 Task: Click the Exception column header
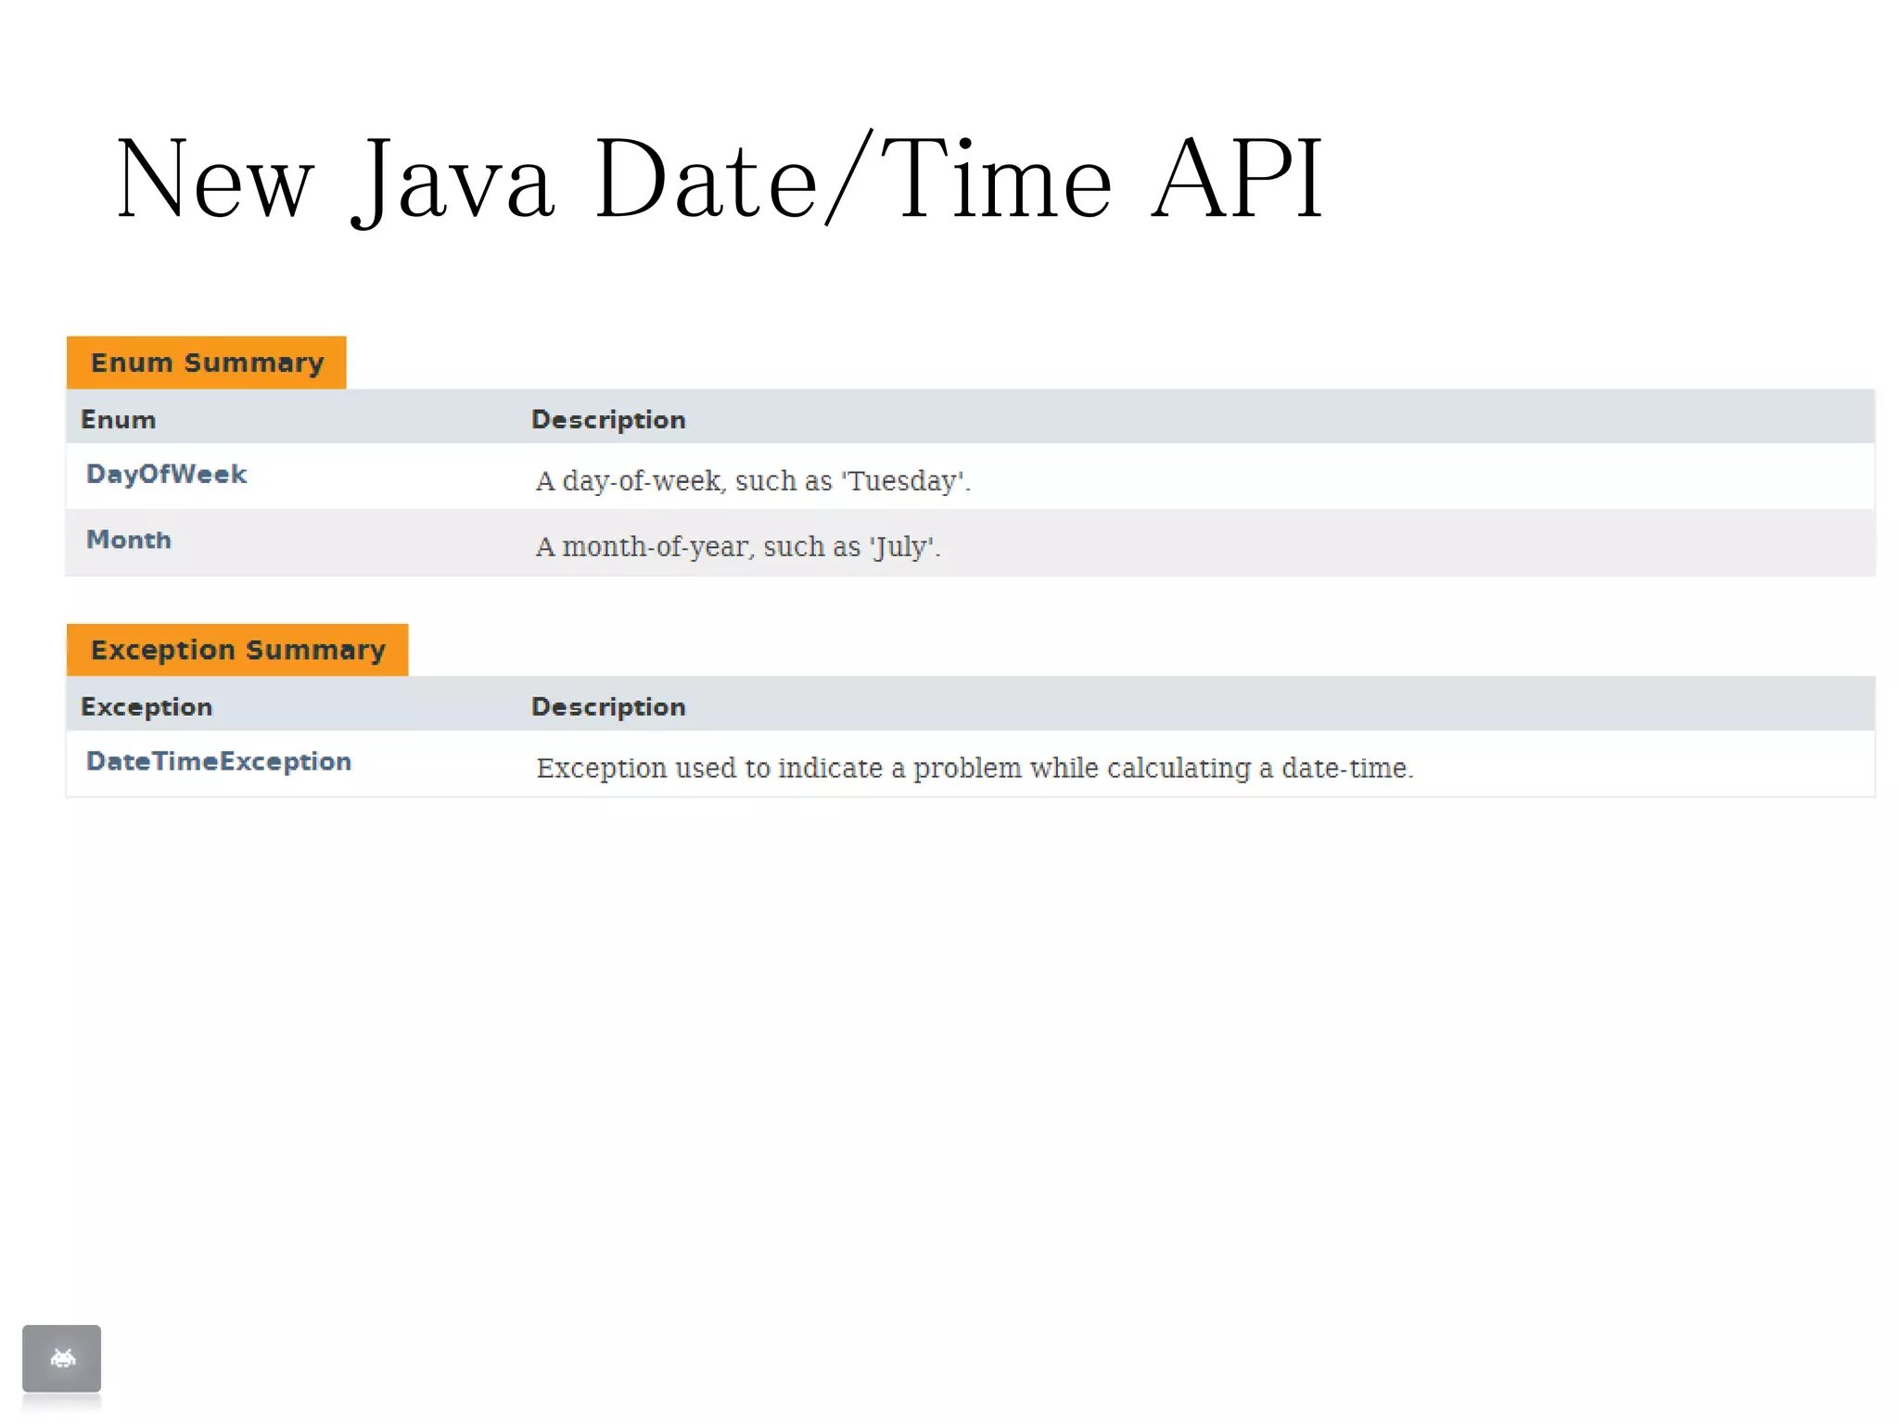coord(147,707)
